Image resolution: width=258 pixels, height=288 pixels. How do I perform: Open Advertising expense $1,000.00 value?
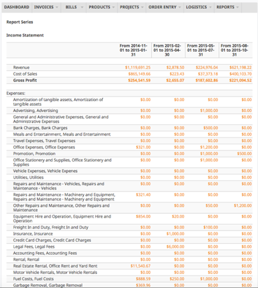209,111
